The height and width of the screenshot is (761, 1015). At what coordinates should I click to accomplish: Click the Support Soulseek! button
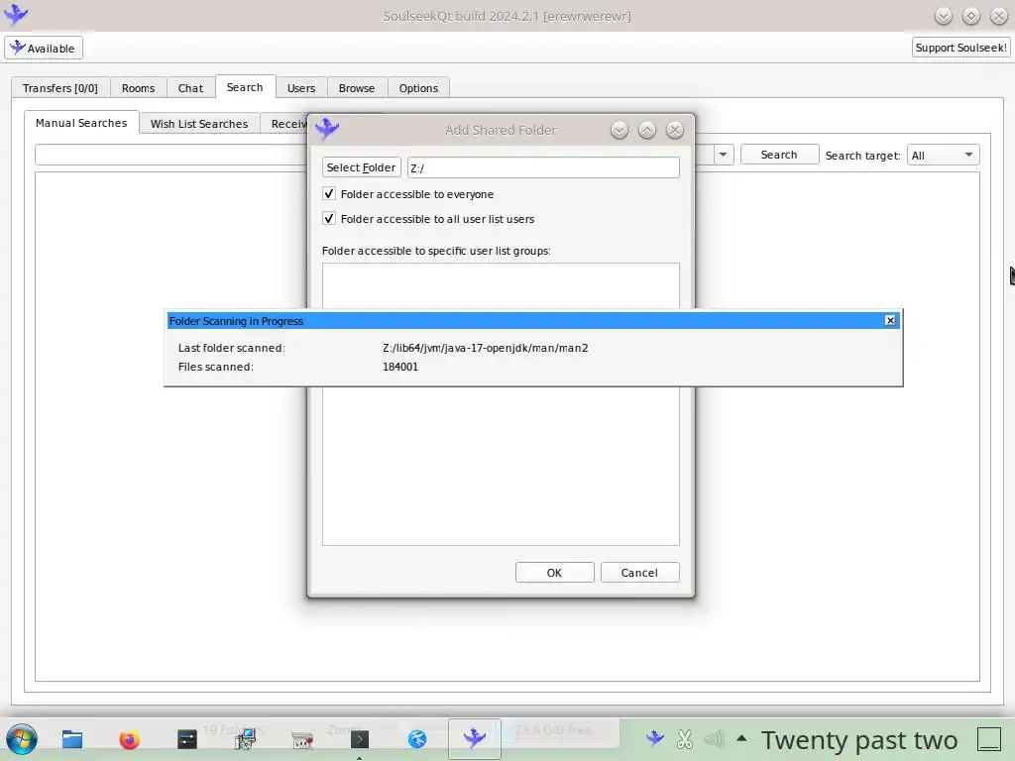960,48
